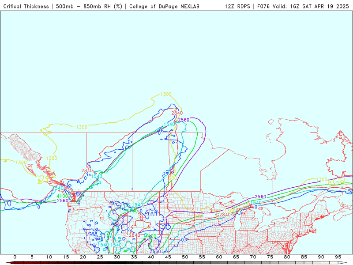This screenshot has height=265, width=353.
Task: Select 'F076 Valid: 16Z SAT APR 19 2025' text
Action: click(303, 7)
